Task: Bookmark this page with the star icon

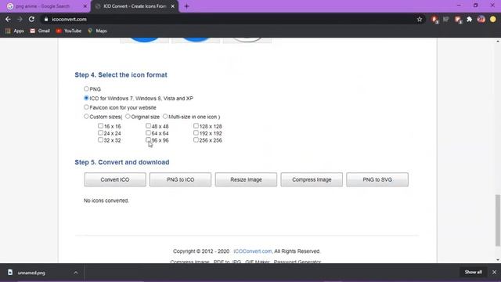Action: pyautogui.click(x=420, y=20)
